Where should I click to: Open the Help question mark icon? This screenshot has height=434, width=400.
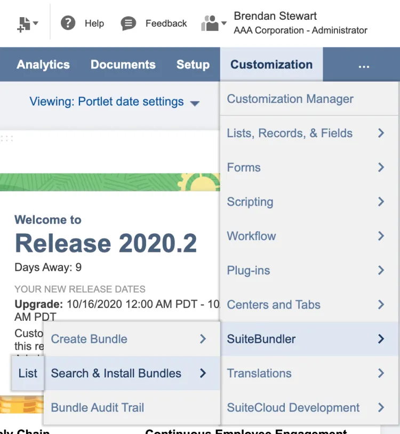point(68,23)
